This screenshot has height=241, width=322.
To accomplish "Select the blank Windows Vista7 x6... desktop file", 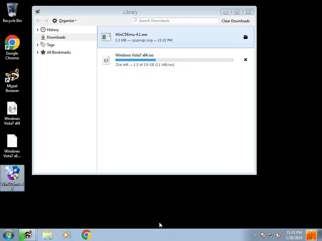I will [12, 146].
